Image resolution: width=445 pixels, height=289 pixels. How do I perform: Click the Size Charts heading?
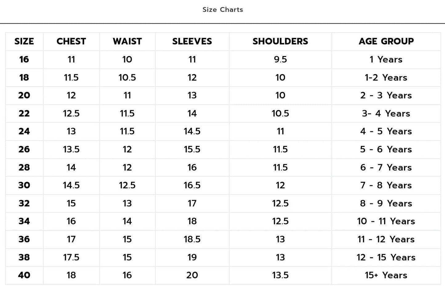pyautogui.click(x=223, y=10)
